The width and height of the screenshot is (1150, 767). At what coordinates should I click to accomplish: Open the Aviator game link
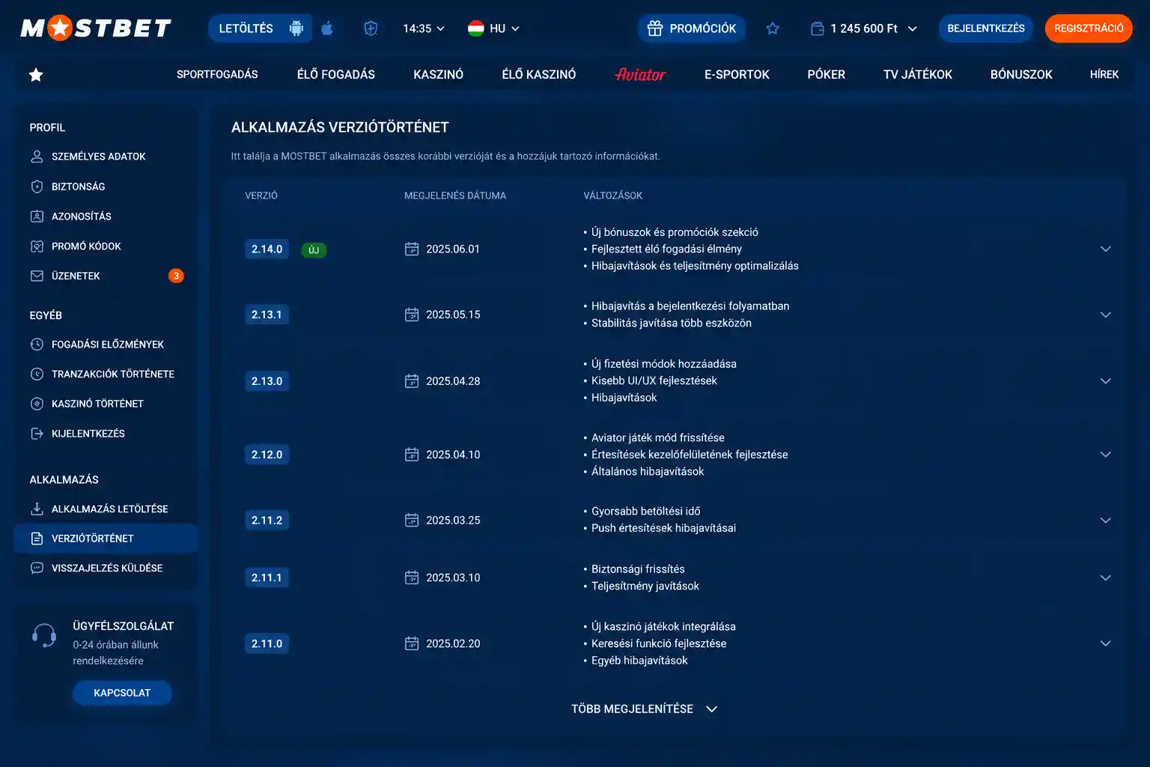(640, 74)
